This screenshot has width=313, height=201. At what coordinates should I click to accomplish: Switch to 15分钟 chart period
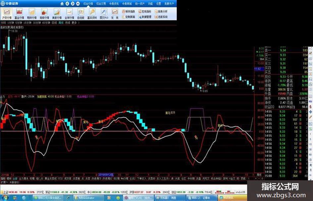coord(27,23)
